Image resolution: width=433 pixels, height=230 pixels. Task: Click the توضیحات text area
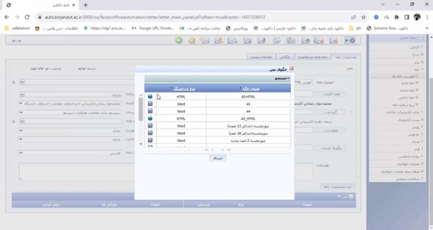[x=166, y=171]
